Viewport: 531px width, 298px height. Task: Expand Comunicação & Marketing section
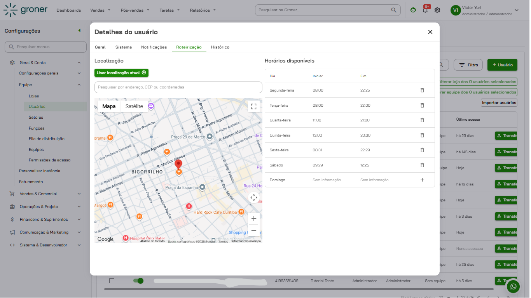(79, 232)
